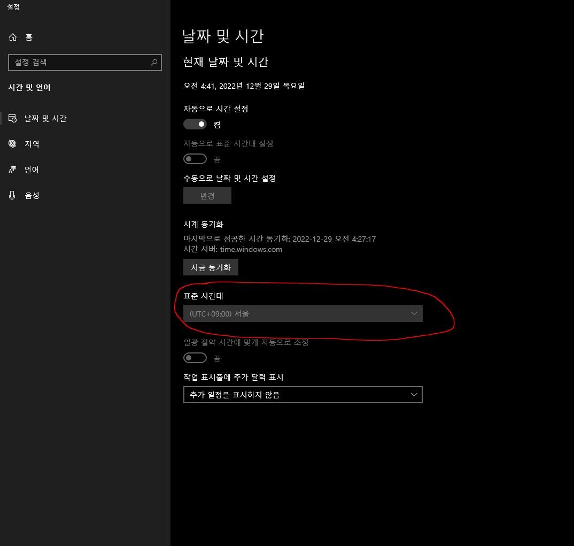The image size is (574, 546).
Task: Toggle the daylight saving adjustment switch
Action: click(x=195, y=358)
